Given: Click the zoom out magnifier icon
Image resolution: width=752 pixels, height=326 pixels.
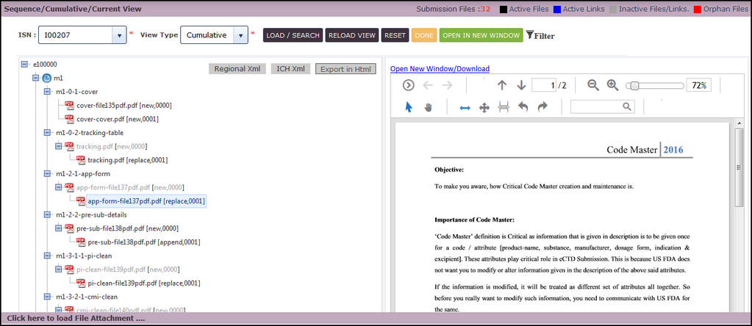Looking at the screenshot, I should (593, 85).
